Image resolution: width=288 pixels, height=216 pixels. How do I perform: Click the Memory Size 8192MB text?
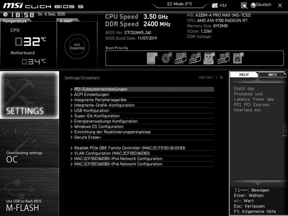click(207, 26)
